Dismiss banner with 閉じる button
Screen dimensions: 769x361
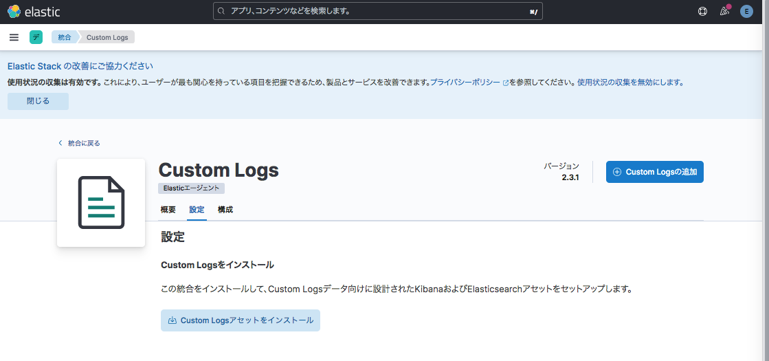[x=38, y=101]
